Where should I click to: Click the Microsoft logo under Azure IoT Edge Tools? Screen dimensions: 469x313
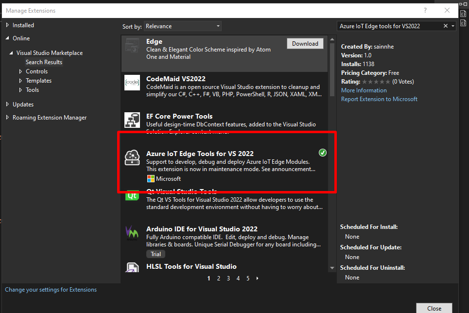(151, 179)
